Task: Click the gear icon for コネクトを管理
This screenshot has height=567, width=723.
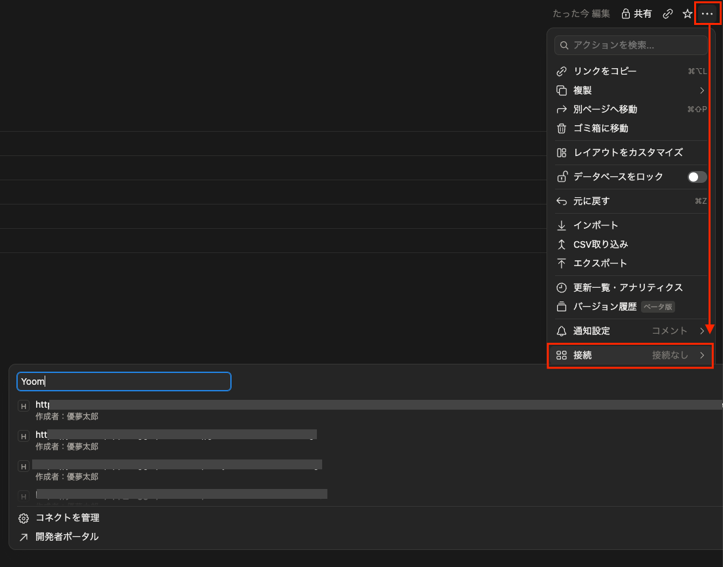Action: [x=24, y=518]
